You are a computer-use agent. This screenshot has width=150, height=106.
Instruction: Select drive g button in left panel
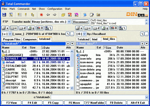click(x=31, y=28)
